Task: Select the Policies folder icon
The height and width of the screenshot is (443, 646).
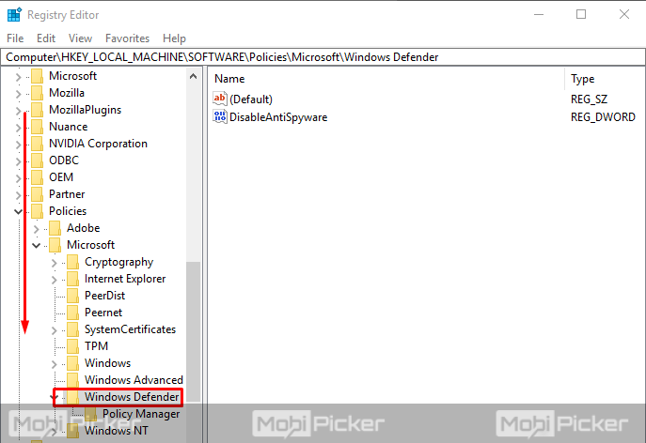Action: (37, 211)
